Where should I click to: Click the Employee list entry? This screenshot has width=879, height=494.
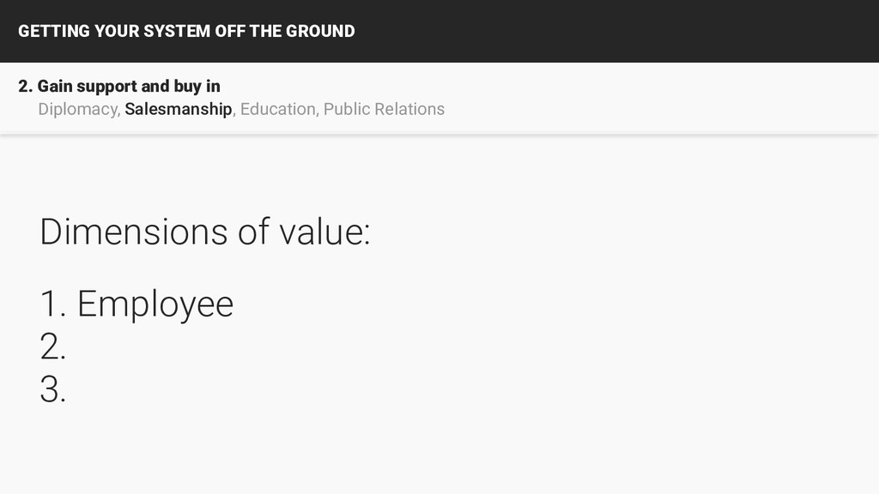155,305
